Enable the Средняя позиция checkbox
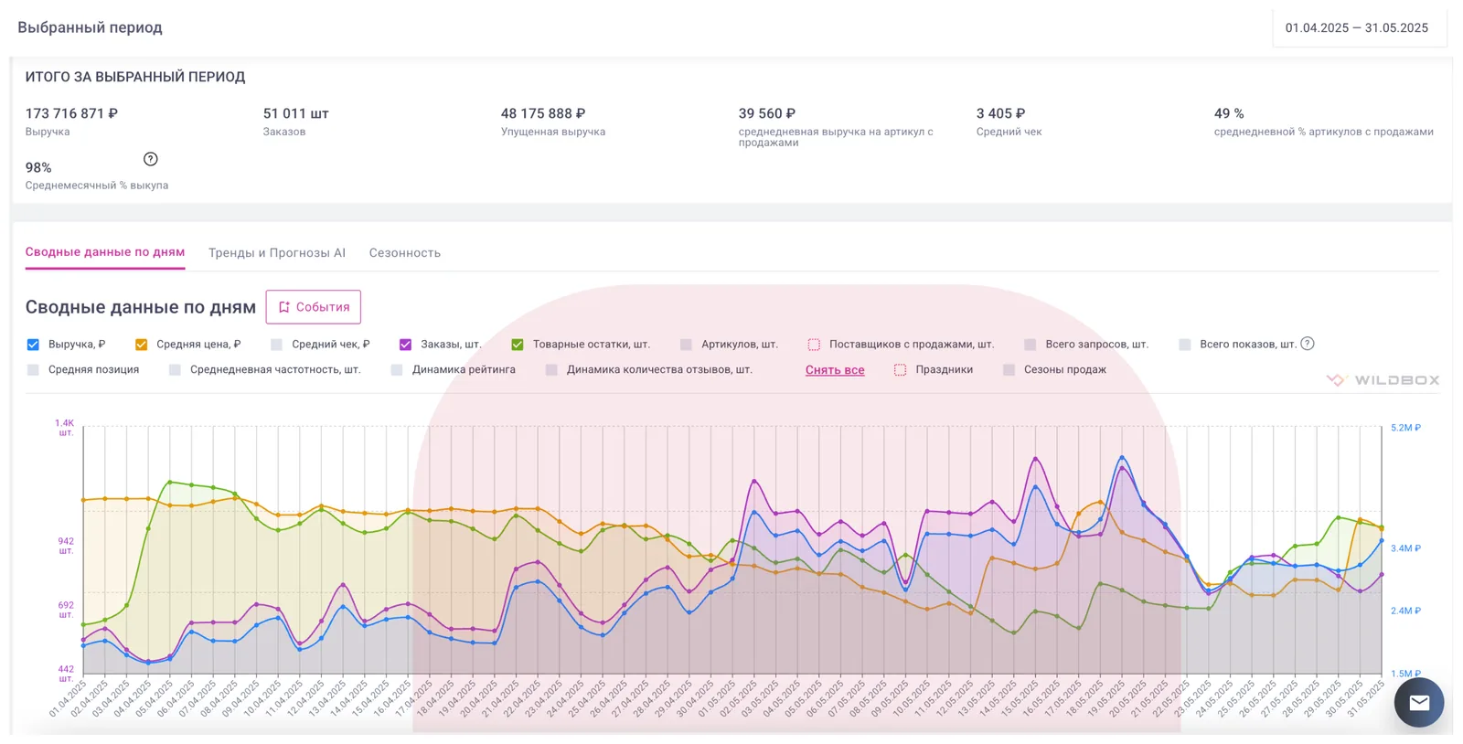The height and width of the screenshot is (744, 1463). (x=33, y=370)
